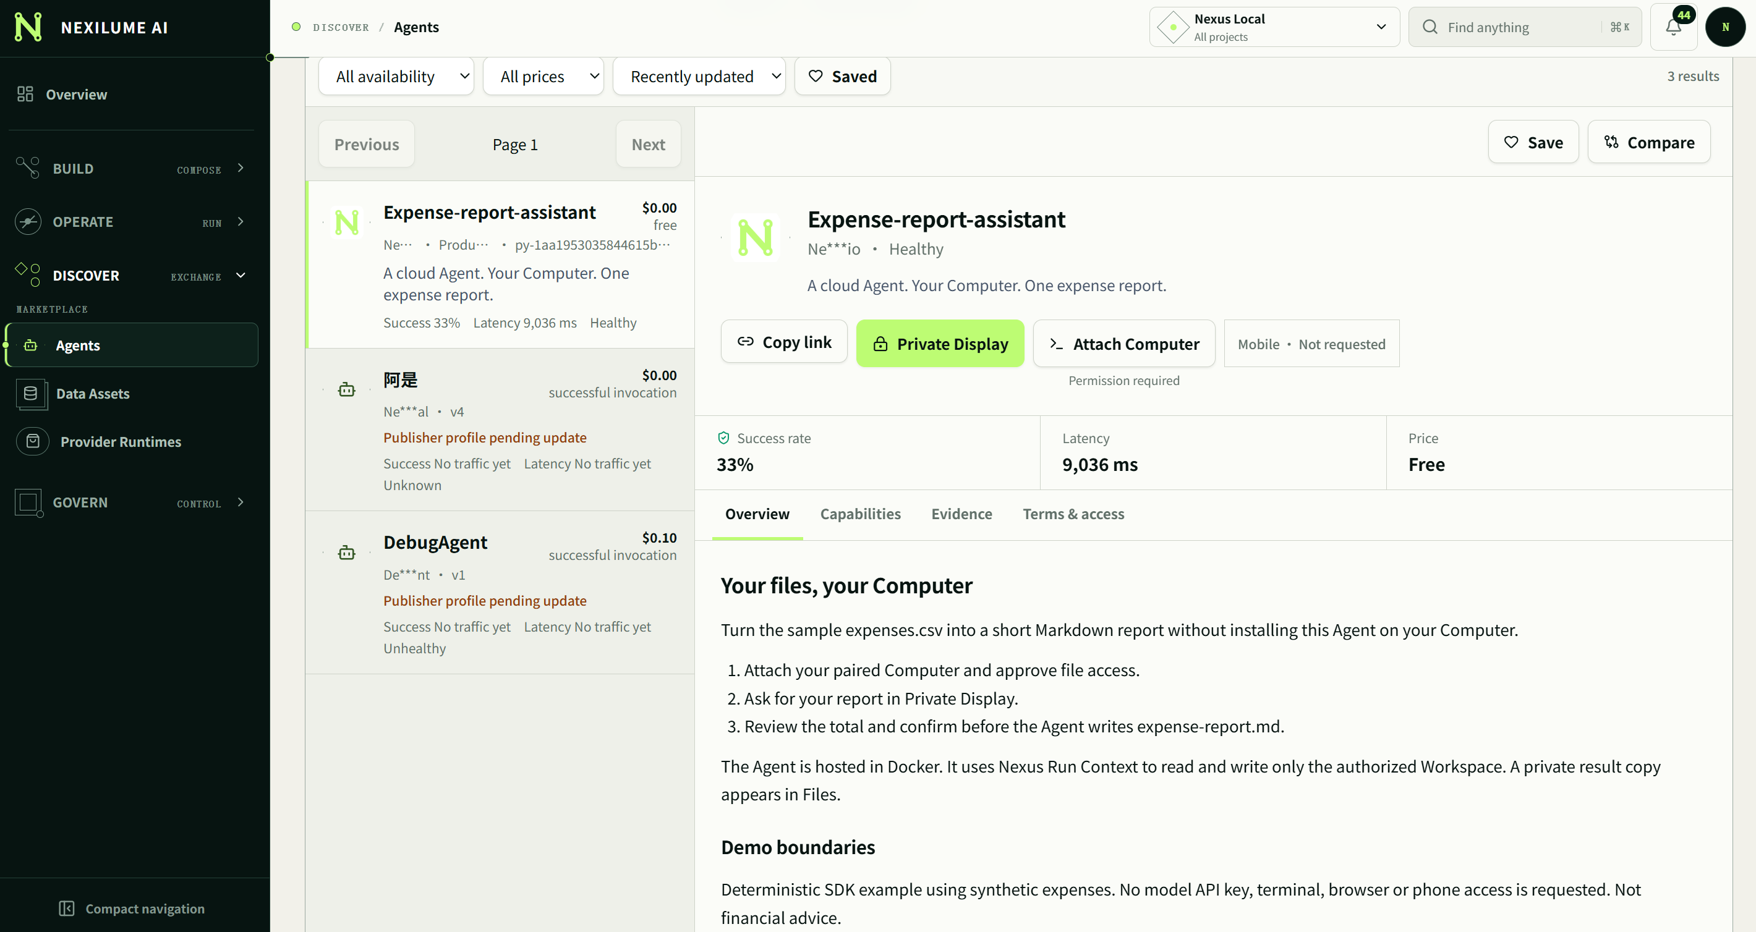This screenshot has width=1756, height=932.
Task: Click the Discover breadcrumb link
Action: click(x=340, y=27)
